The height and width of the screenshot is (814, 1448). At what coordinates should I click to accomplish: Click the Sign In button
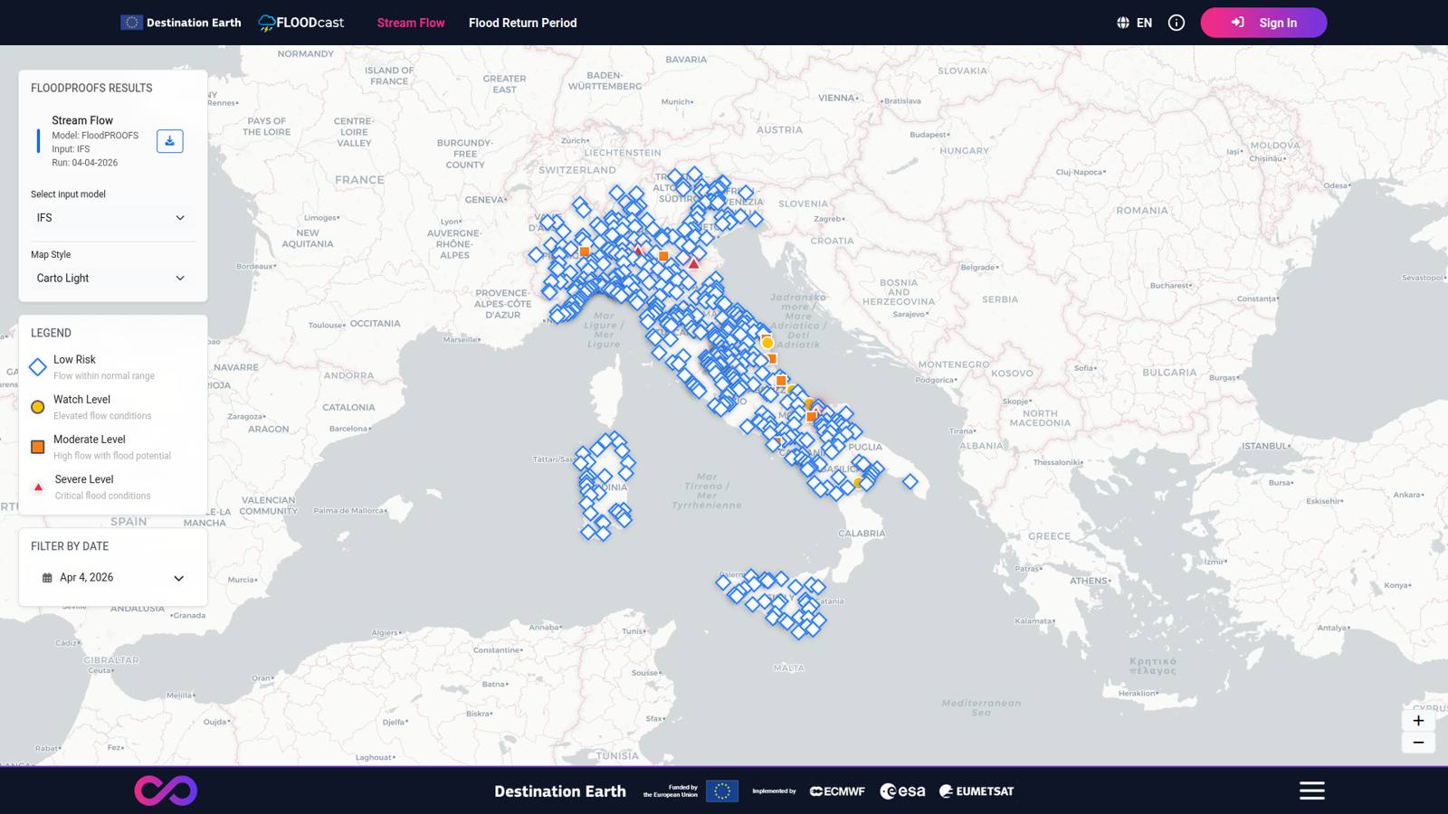point(1263,23)
